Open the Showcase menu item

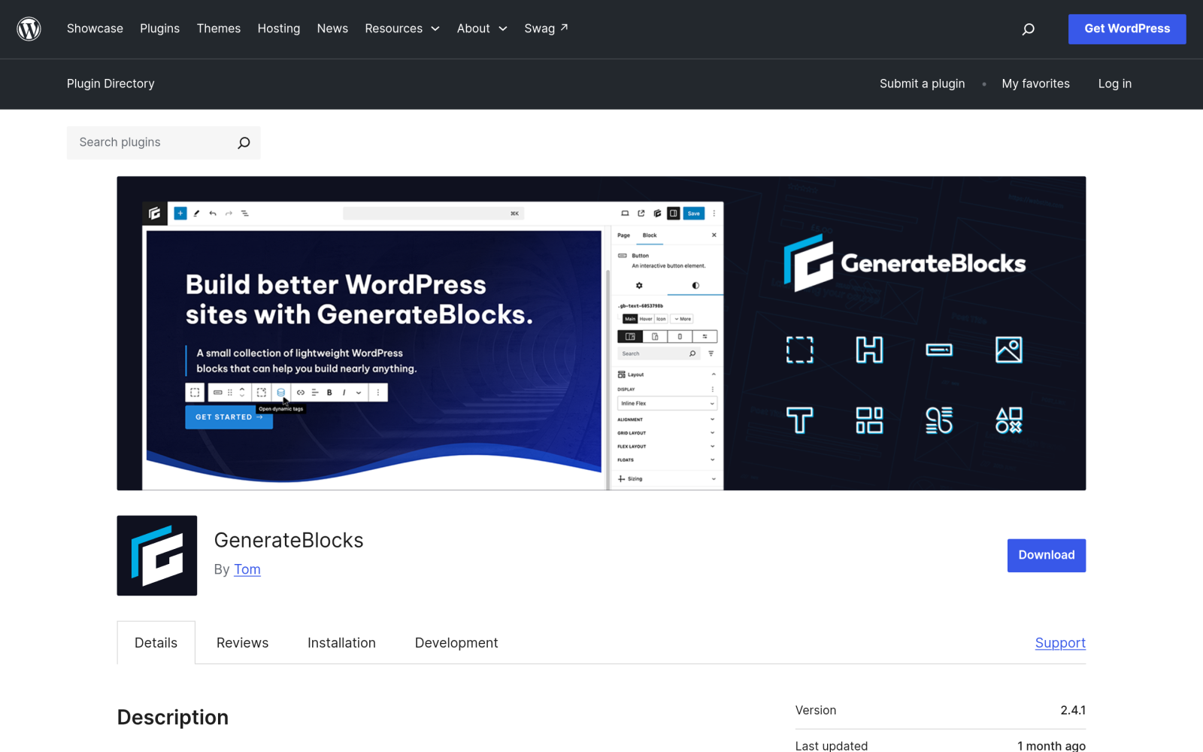(95, 29)
